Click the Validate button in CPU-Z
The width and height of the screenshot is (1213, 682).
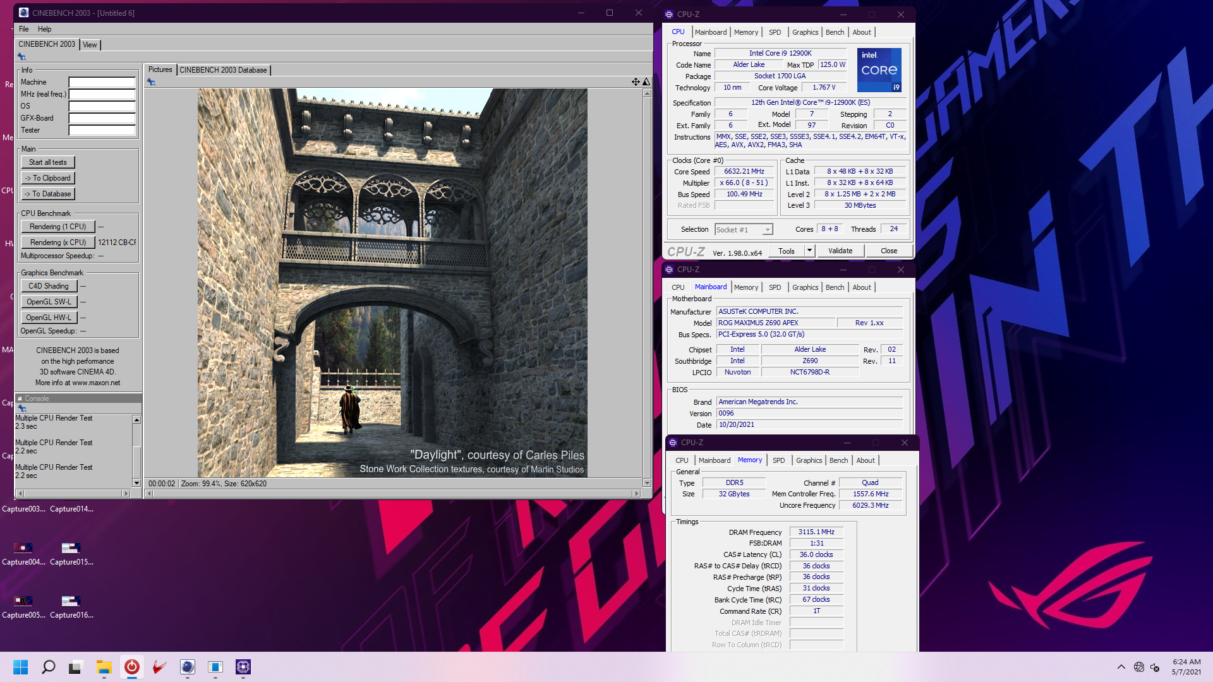tap(840, 251)
